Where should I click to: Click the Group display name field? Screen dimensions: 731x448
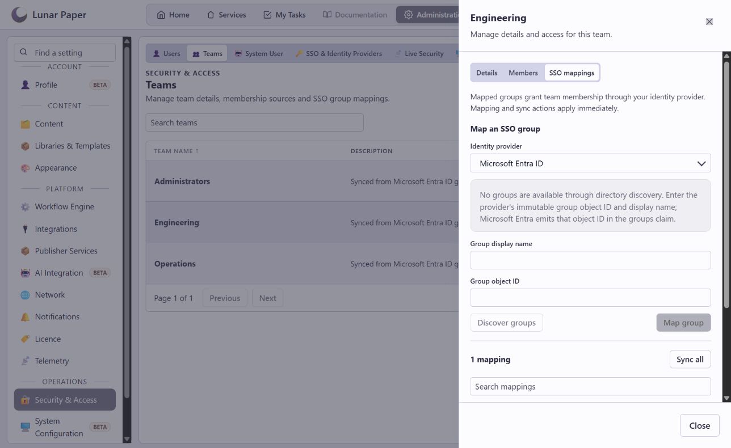point(590,260)
